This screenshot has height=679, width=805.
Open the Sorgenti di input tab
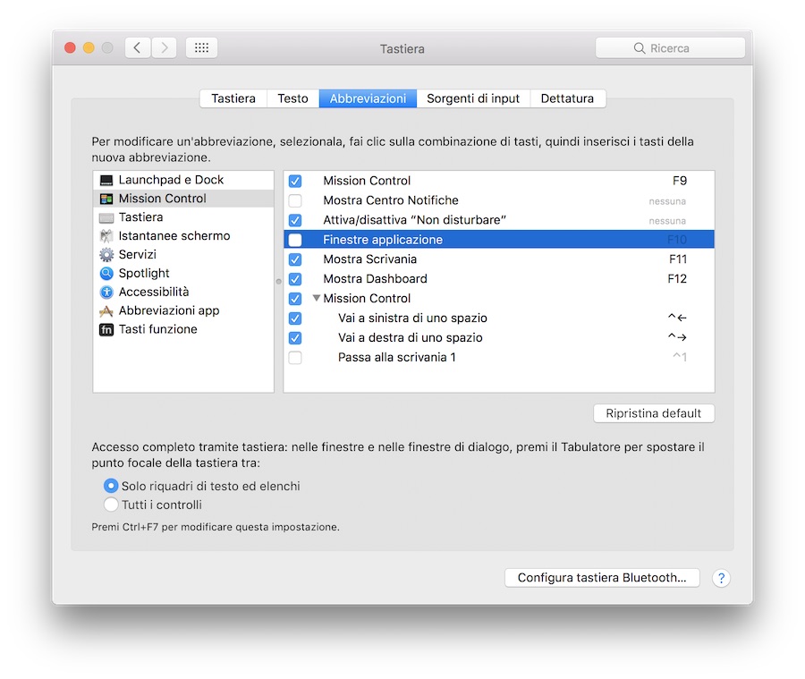(x=473, y=98)
